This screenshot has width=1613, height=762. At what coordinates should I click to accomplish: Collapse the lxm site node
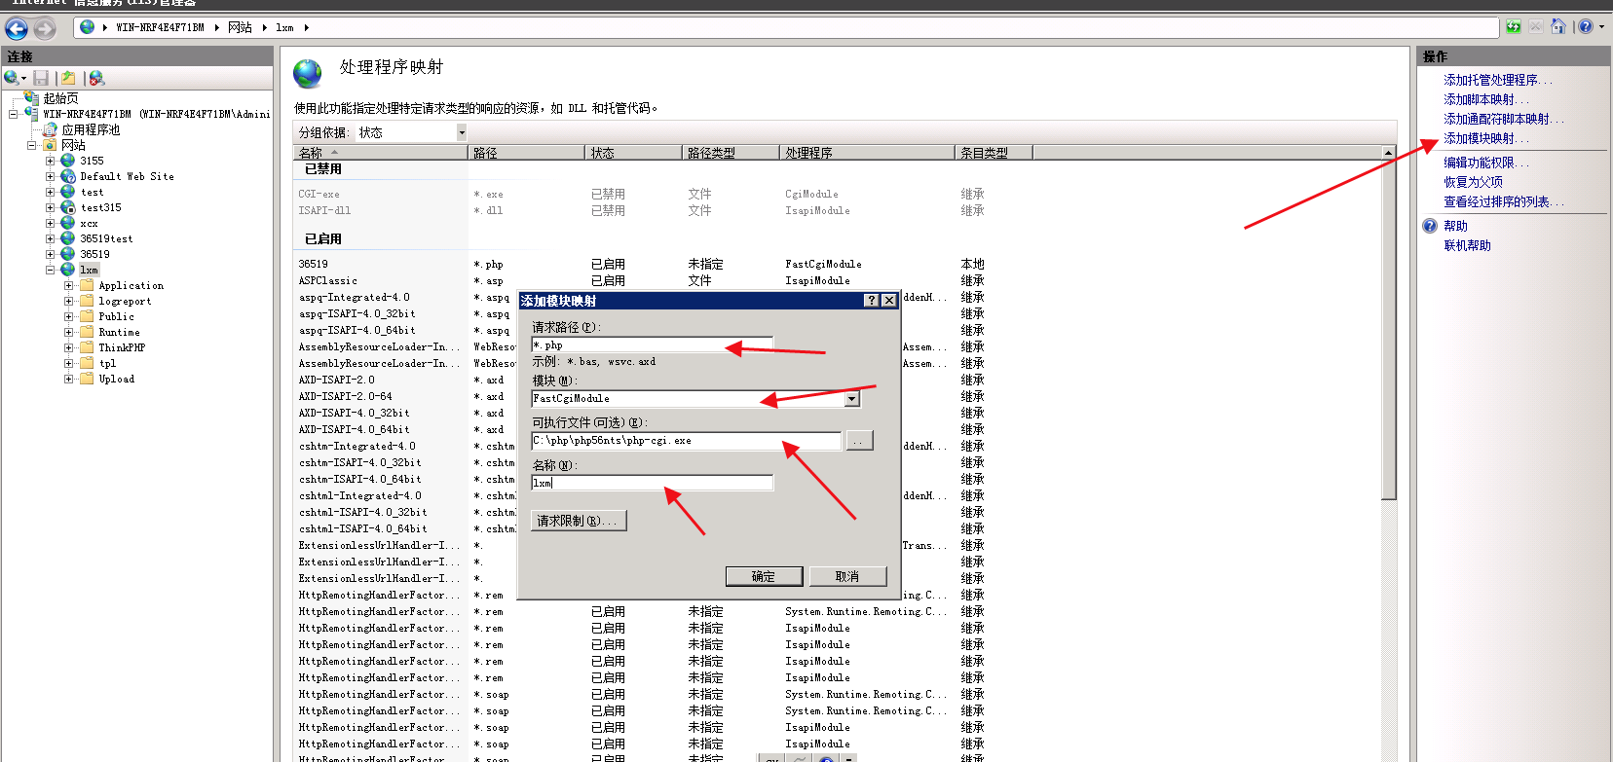[51, 270]
